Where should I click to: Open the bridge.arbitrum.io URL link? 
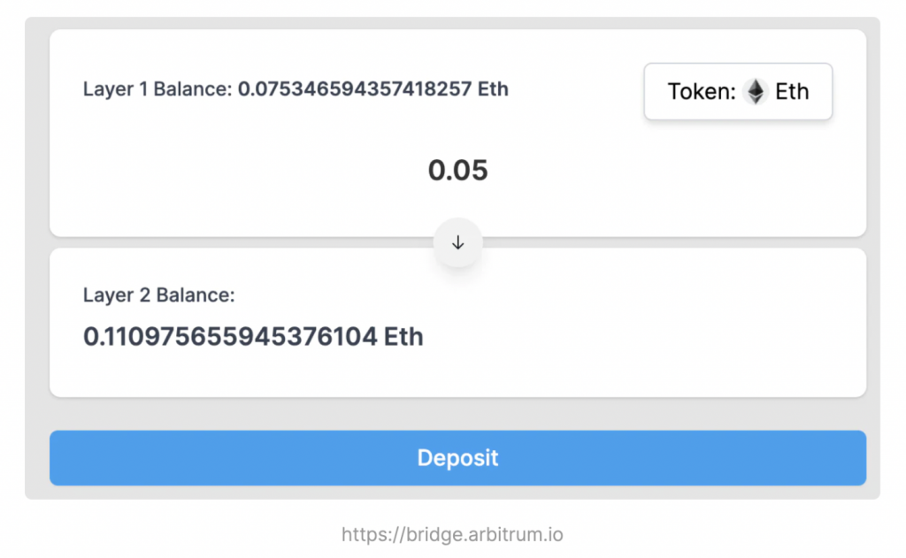[452, 534]
